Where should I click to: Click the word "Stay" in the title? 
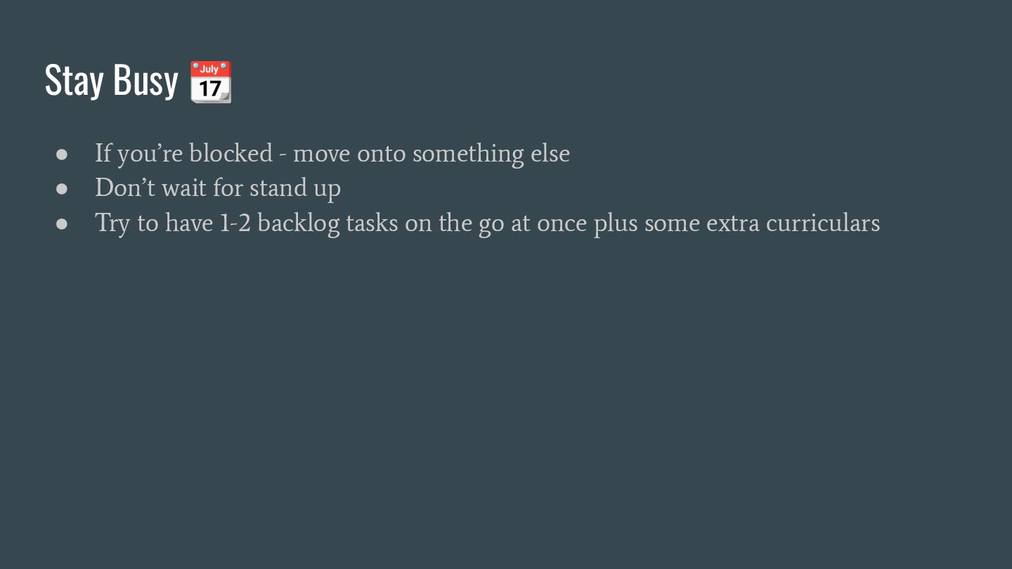(73, 80)
